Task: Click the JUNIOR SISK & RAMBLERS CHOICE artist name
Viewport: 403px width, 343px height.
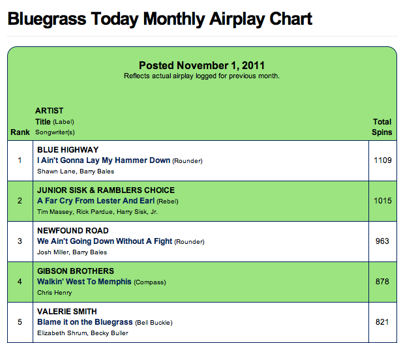Action: pos(106,190)
